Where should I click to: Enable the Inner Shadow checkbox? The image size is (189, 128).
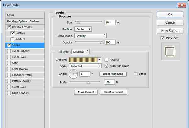9,51
